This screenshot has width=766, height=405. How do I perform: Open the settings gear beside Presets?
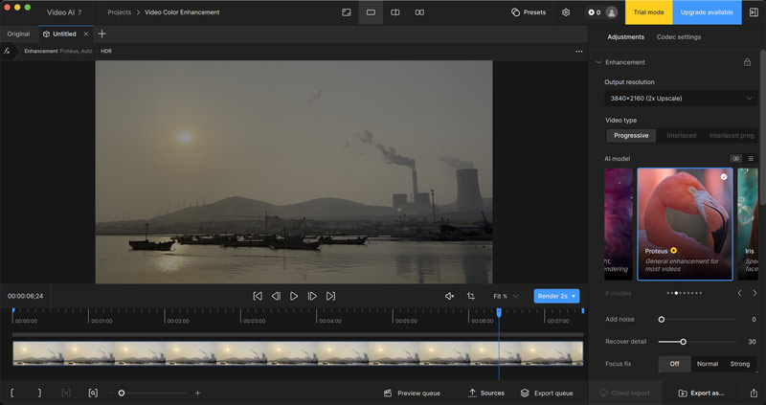(x=566, y=12)
